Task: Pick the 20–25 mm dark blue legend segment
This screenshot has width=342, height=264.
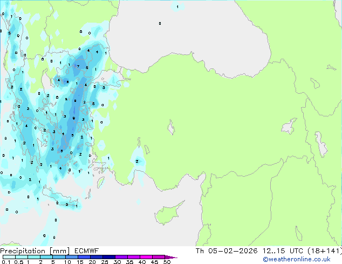Action: pos(97,257)
